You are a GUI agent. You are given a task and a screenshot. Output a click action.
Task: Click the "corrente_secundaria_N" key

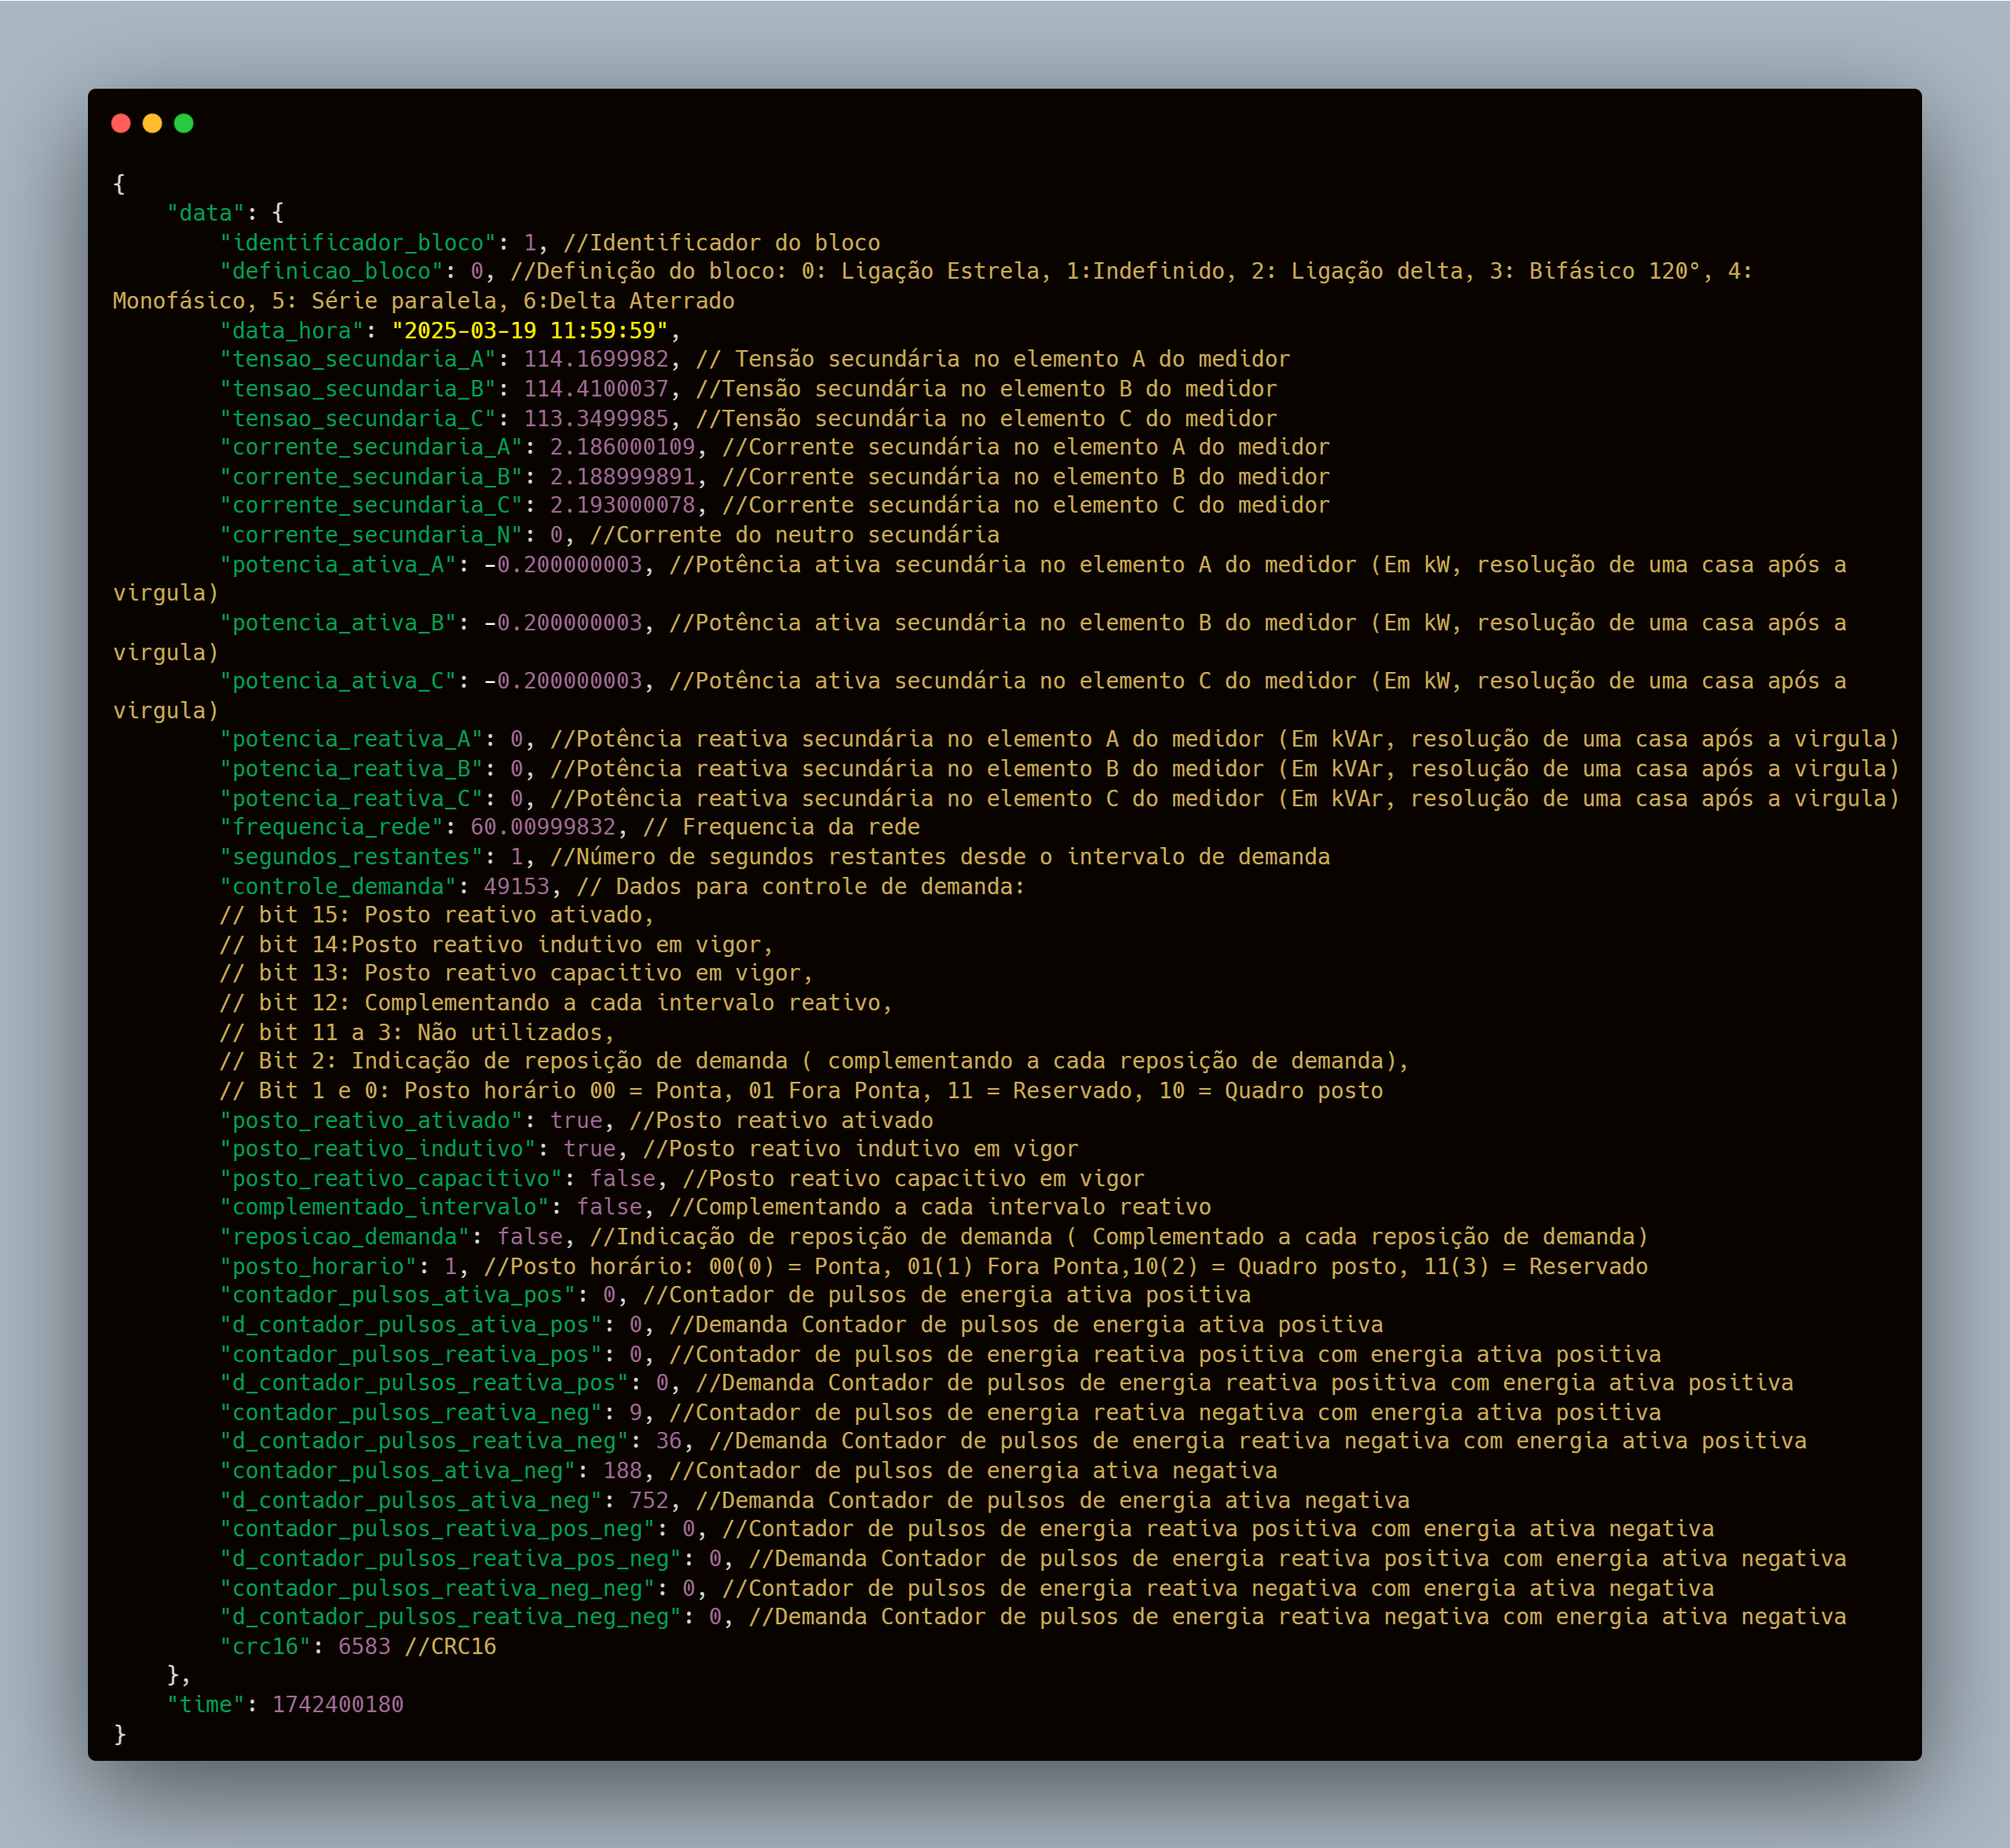[371, 535]
